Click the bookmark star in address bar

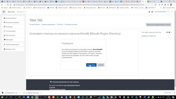(156, 5)
